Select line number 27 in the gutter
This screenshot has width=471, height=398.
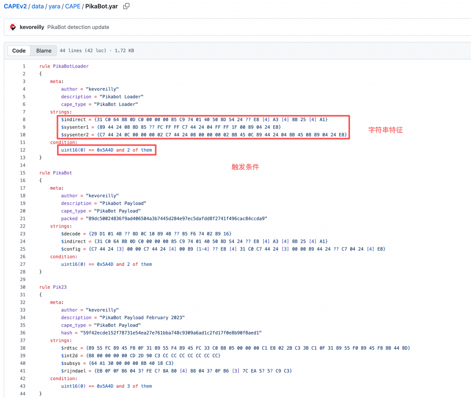(23, 264)
